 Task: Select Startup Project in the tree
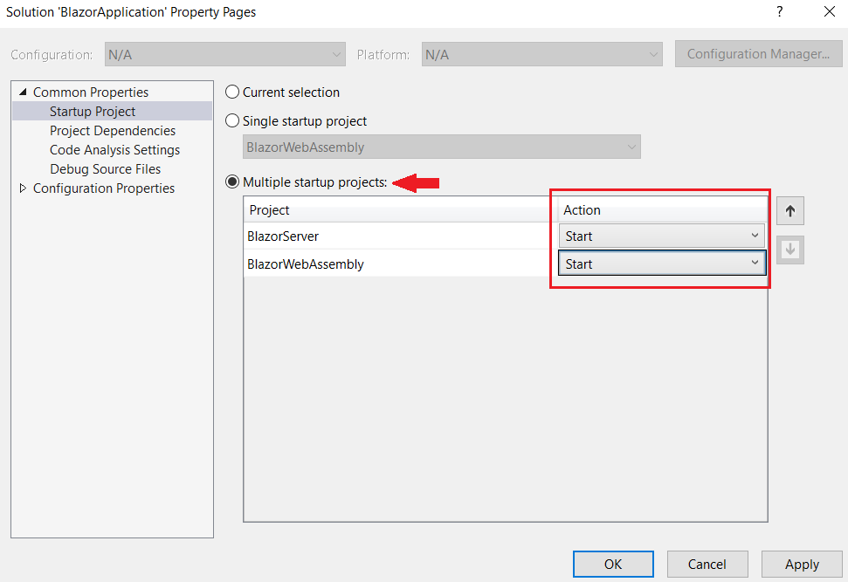tap(93, 112)
